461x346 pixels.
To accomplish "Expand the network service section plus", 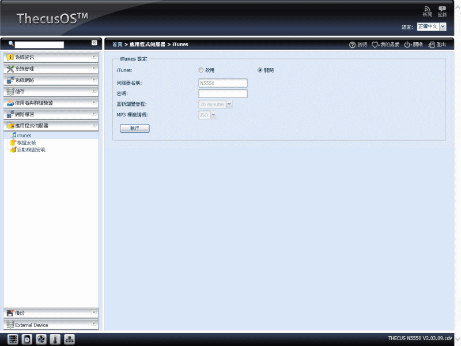I will point(94,114).
